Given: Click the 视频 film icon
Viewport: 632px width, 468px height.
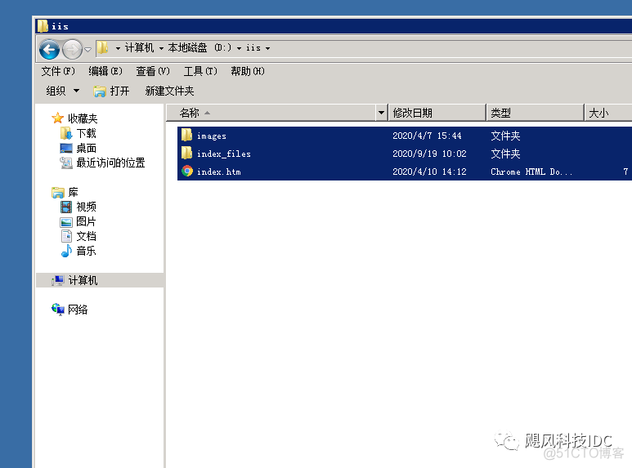Looking at the screenshot, I should (x=66, y=207).
